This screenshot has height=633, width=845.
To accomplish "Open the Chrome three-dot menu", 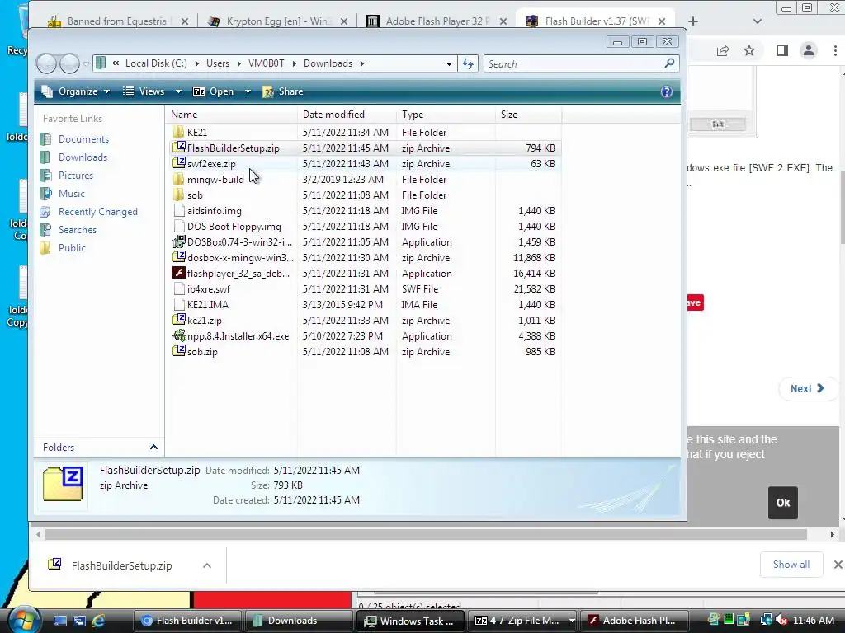I will (x=835, y=50).
